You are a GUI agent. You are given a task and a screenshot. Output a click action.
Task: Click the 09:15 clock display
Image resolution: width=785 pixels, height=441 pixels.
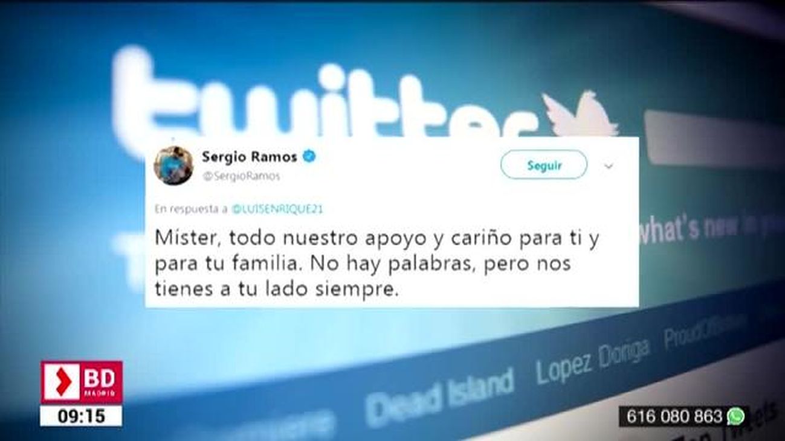81,416
